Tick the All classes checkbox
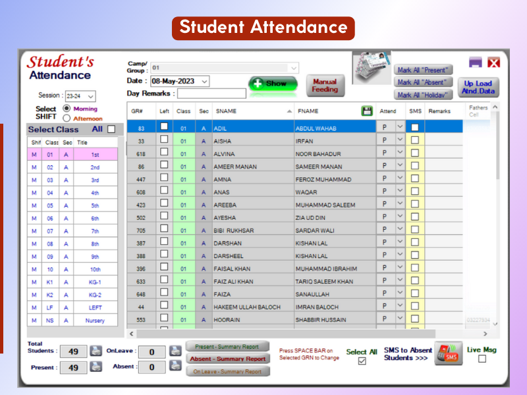527x395 pixels. click(111, 129)
